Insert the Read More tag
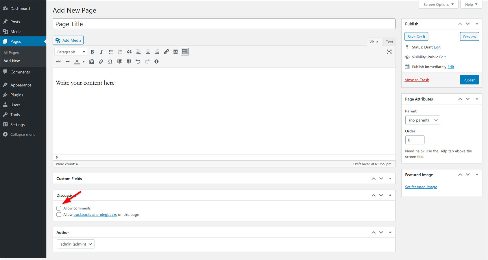 point(175,52)
